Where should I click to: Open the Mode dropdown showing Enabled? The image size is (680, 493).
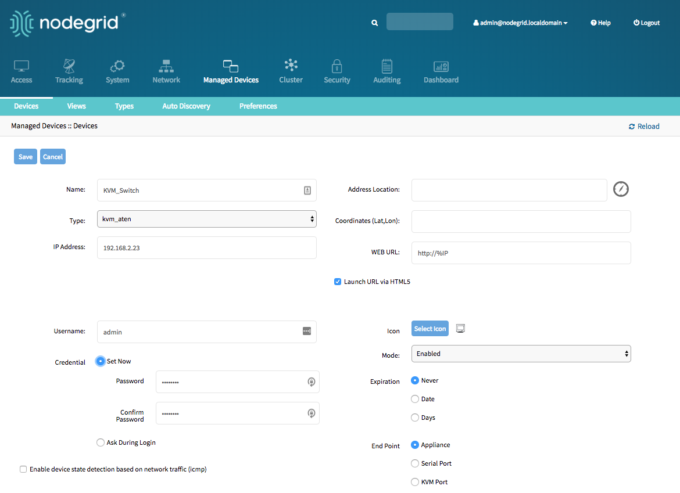point(521,354)
